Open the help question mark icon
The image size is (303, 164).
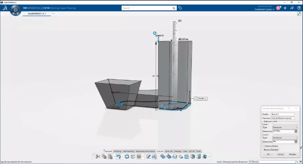tap(299, 8)
